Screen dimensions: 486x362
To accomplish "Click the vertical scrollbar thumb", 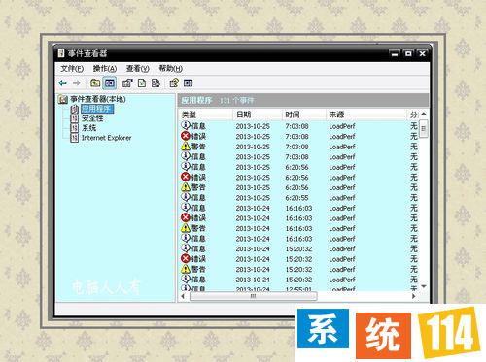I will [424, 129].
